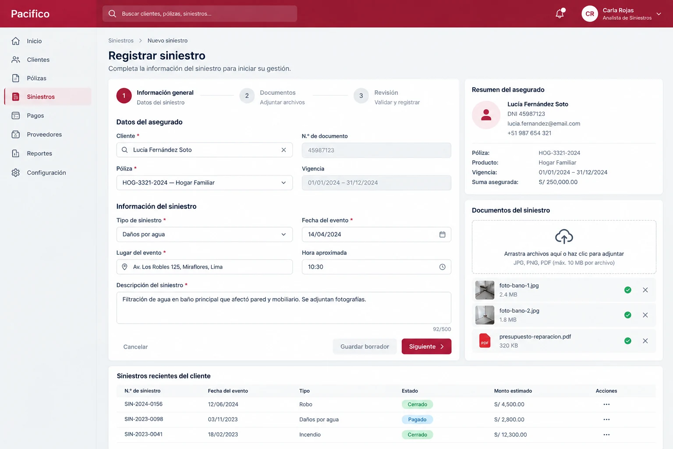The image size is (673, 449).
Task: Open the foto-bano-2.jpg thumbnail
Action: 485,315
